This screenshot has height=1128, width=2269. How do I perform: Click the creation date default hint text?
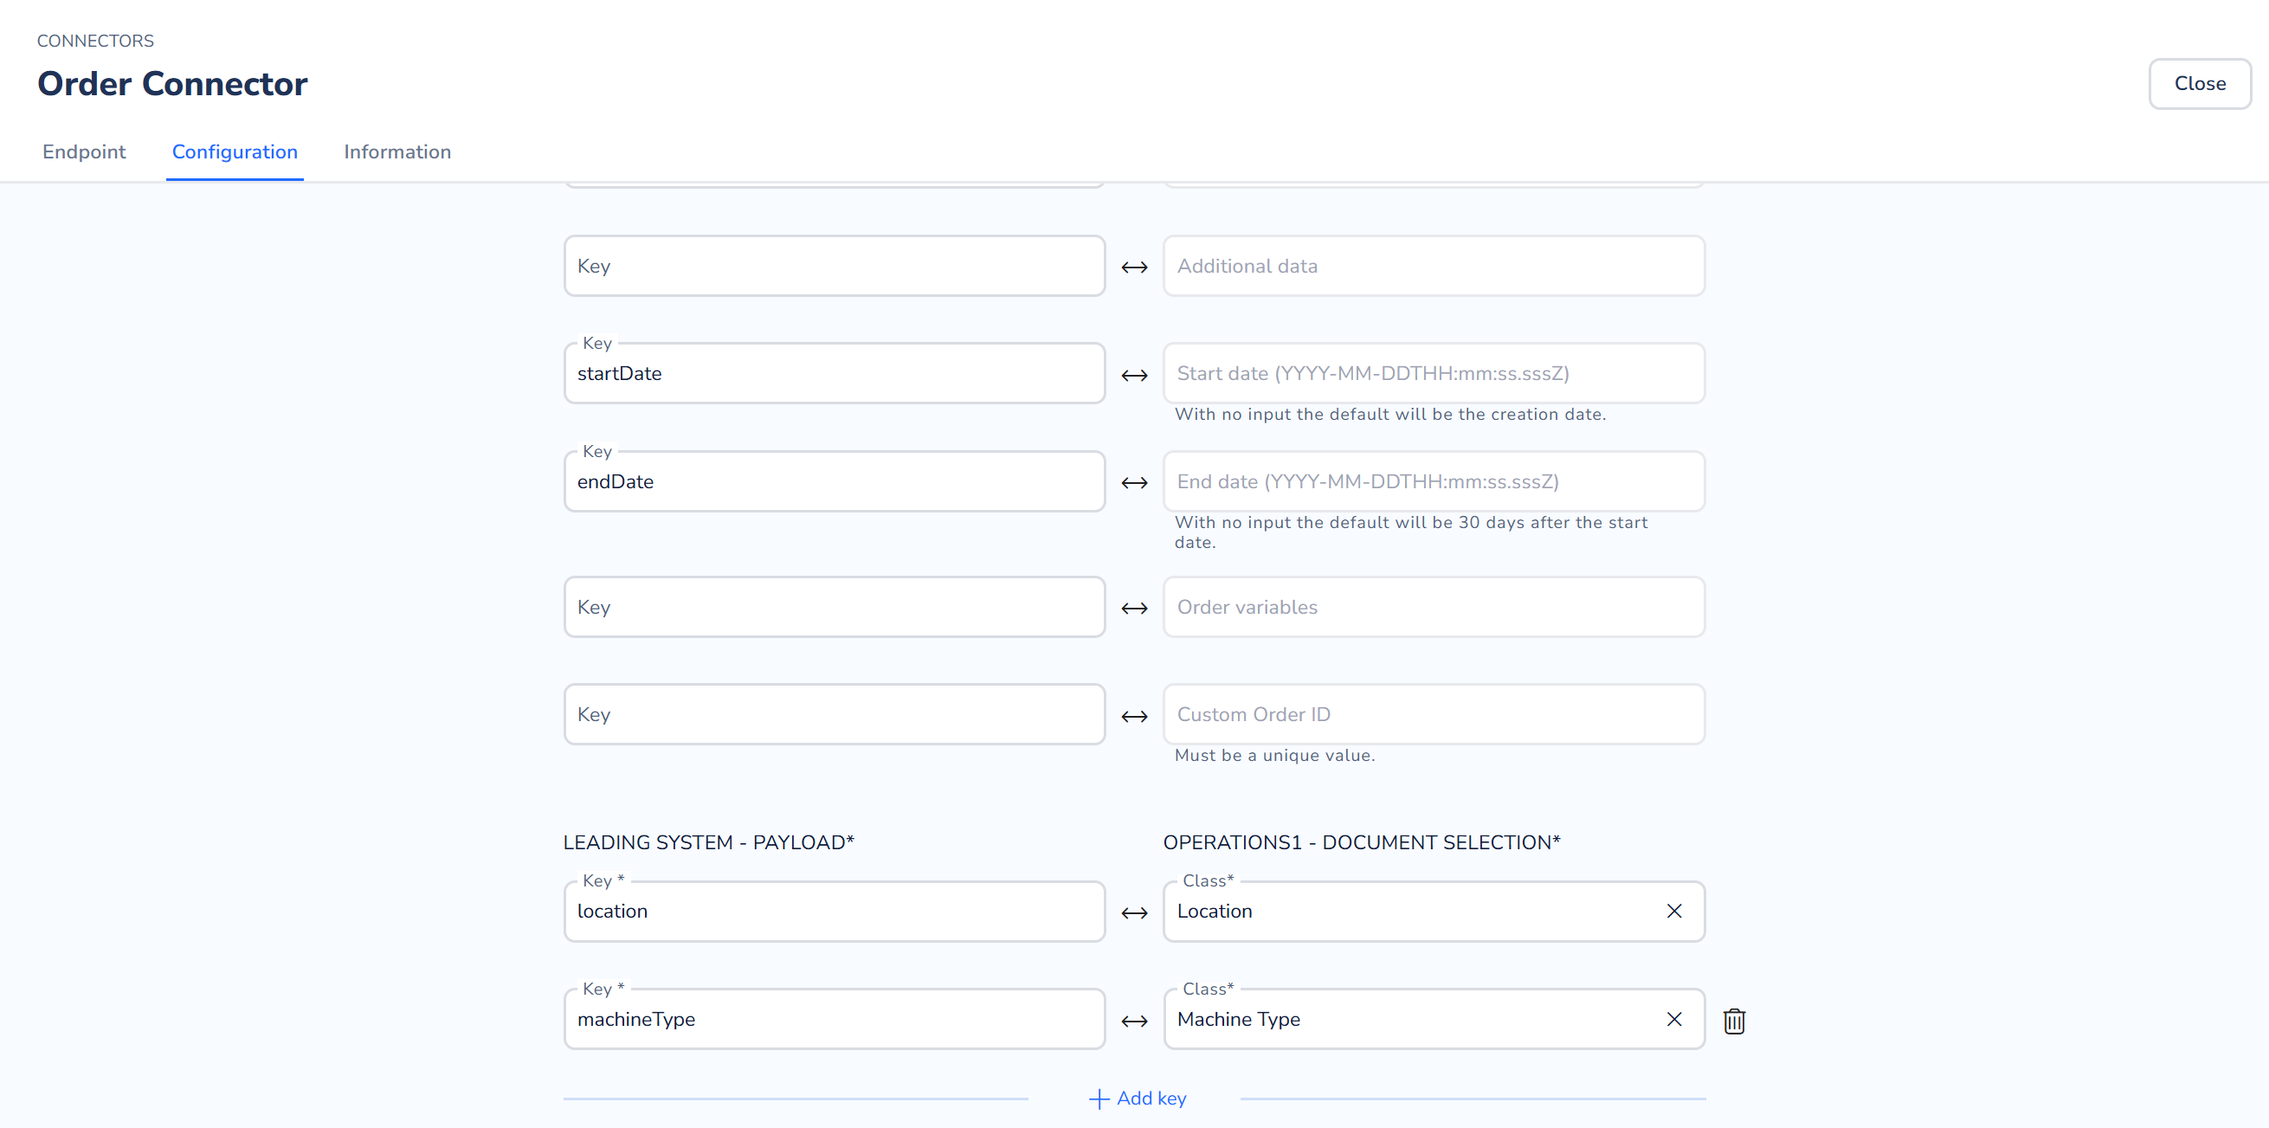(1390, 415)
